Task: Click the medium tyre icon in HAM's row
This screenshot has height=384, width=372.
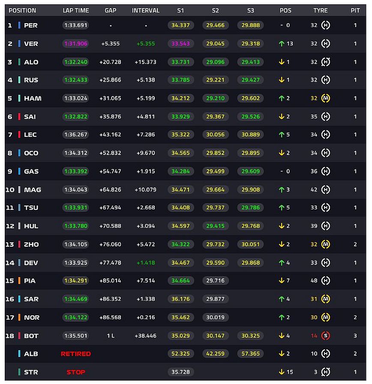Action: pyautogui.click(x=326, y=98)
